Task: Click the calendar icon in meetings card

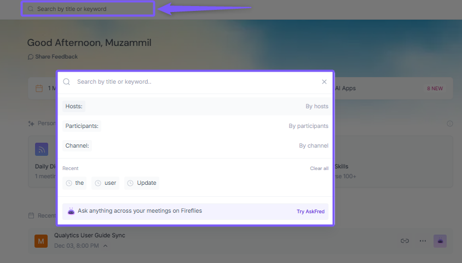Action: pos(39,88)
